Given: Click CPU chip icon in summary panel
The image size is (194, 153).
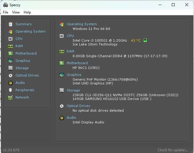Looking at the screenshot, I should point(62,36).
